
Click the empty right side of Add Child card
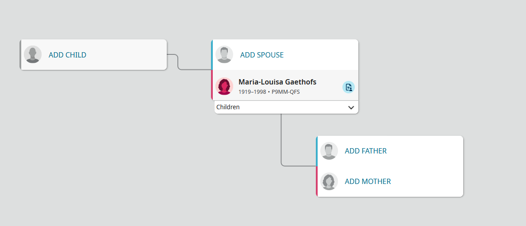[133, 55]
